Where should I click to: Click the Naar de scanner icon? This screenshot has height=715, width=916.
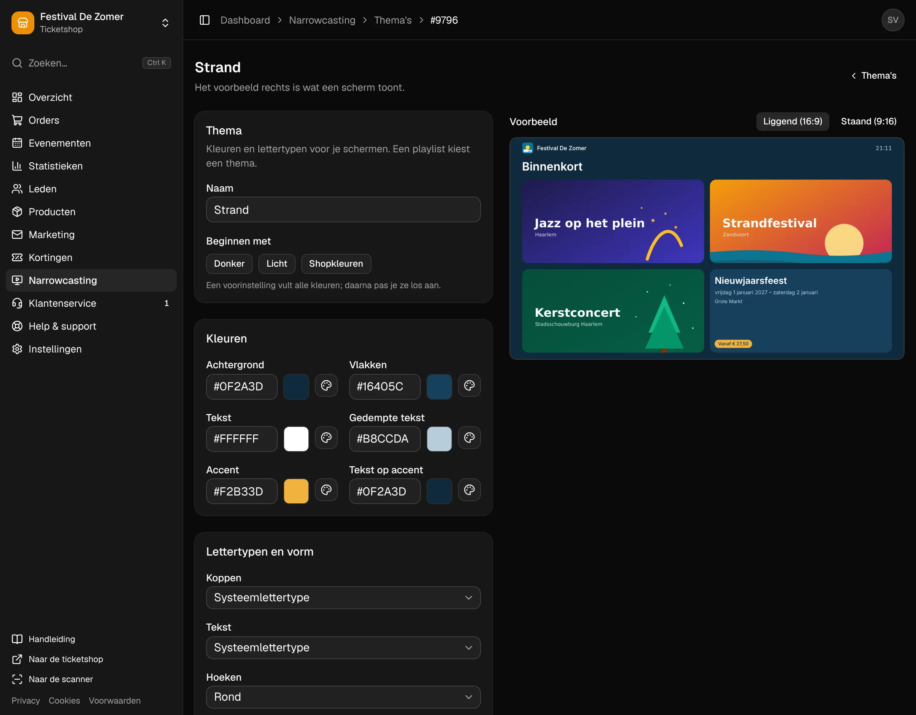(x=17, y=679)
